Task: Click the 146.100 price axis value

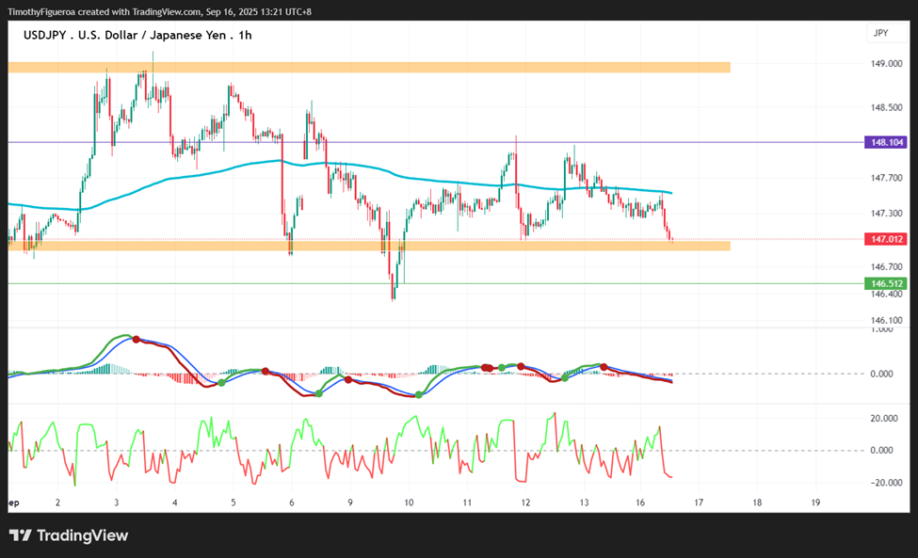Action: (x=886, y=321)
